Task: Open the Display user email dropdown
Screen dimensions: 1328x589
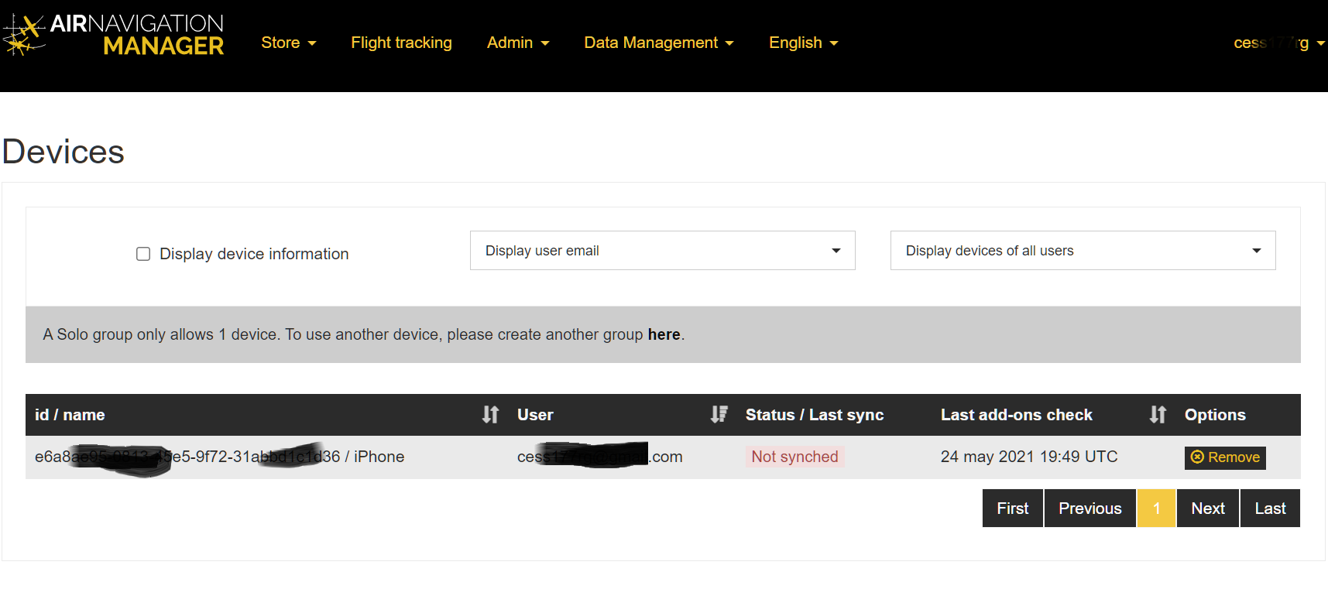Action: (662, 251)
